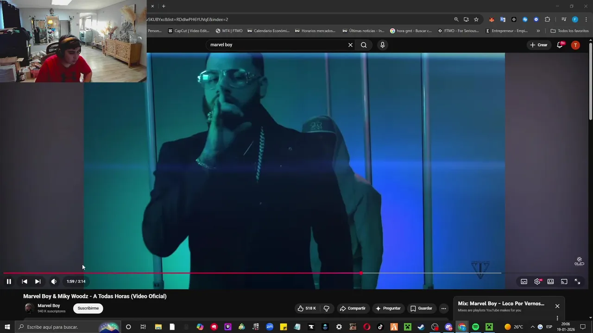This screenshot has width=593, height=333.
Task: Open Marvel Boy channel name link
Action: pos(49,306)
